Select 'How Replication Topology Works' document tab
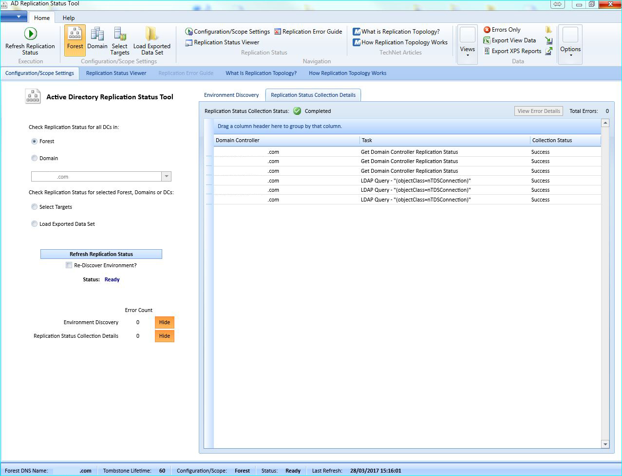Image resolution: width=622 pixels, height=476 pixels. 347,73
